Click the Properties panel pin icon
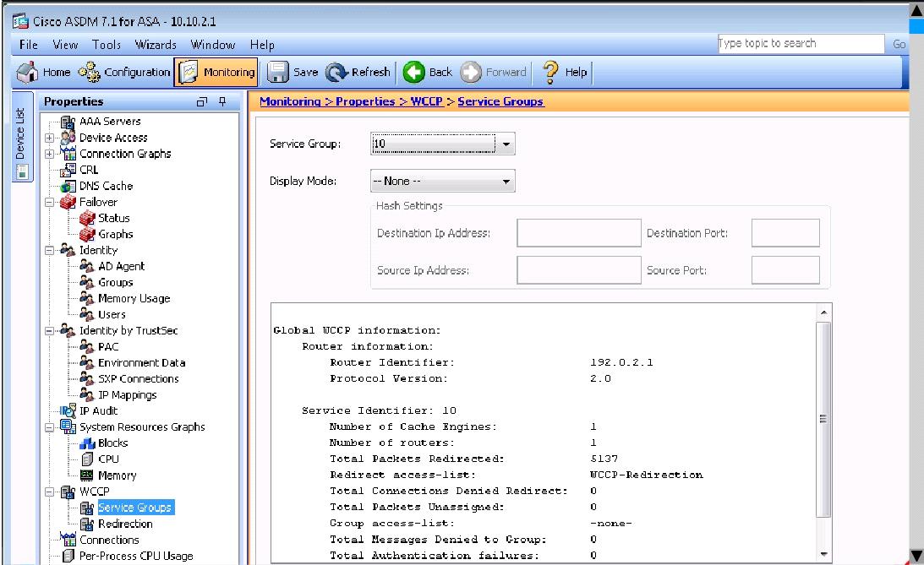The width and height of the screenshot is (924, 565). click(222, 101)
